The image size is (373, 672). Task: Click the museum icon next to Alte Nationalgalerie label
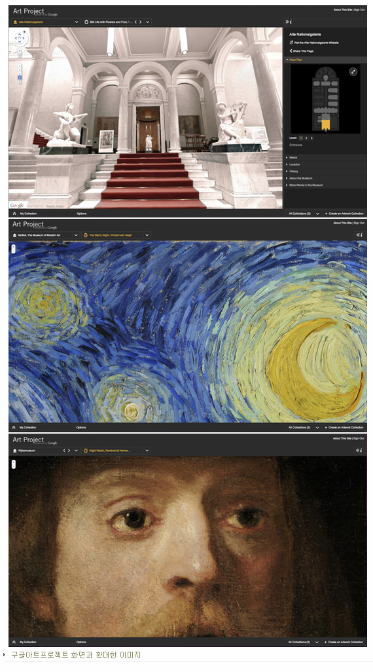coord(15,22)
